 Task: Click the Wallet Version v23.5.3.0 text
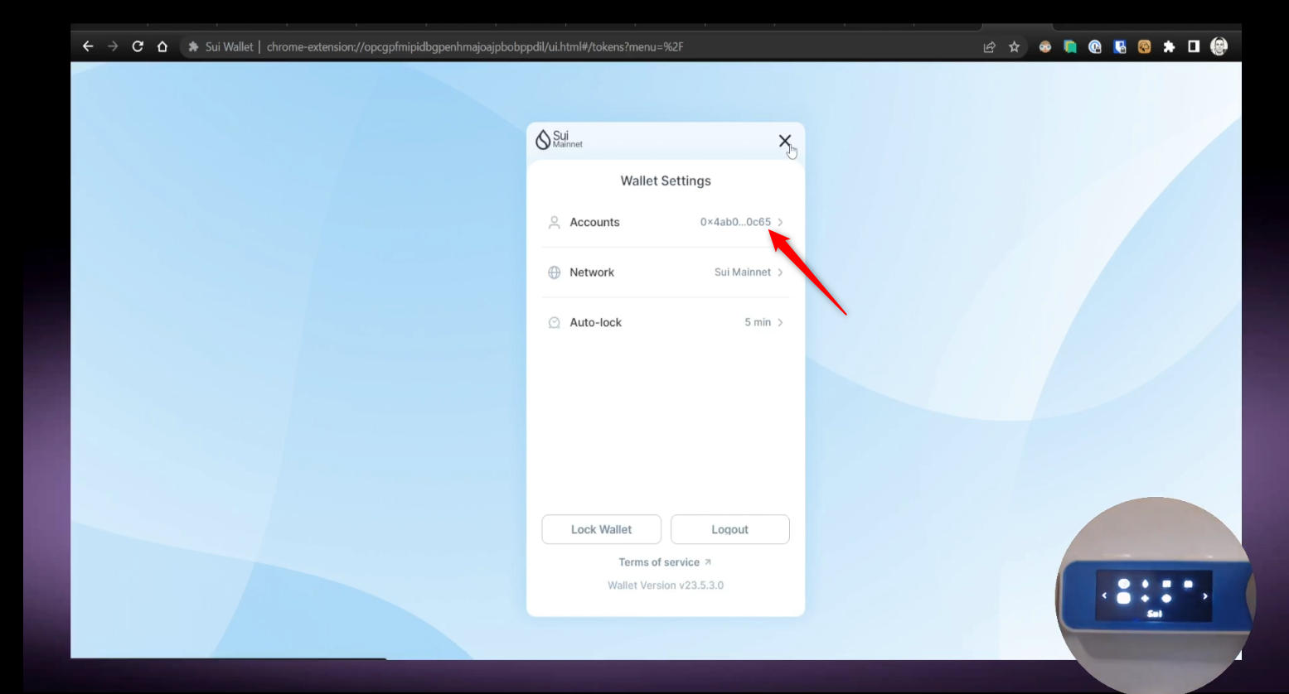coord(666,586)
